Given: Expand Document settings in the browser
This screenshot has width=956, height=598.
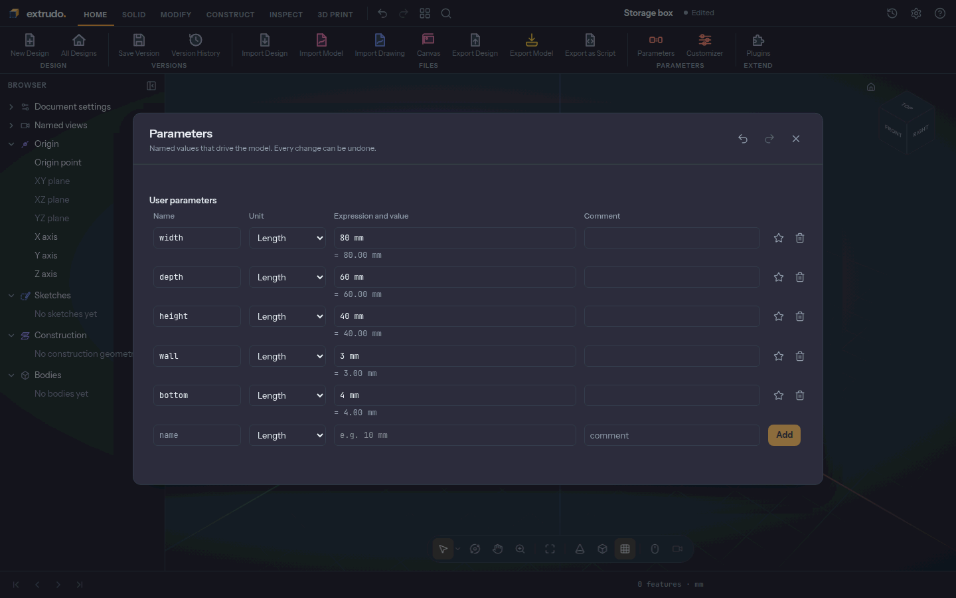Looking at the screenshot, I should coord(11,106).
